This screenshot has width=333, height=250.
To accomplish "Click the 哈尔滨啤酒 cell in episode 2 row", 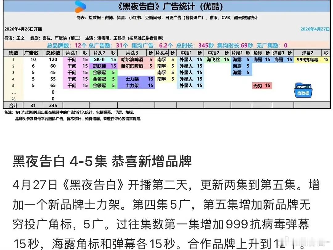I will (132, 66).
